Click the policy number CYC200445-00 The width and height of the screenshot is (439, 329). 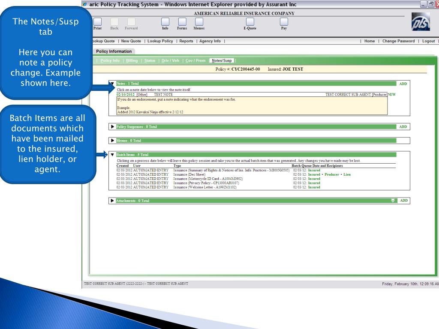(246, 69)
